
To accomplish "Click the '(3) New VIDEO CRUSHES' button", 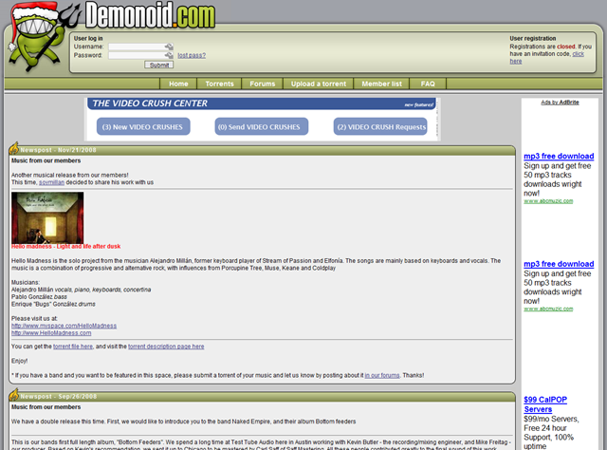I will 143,127.
